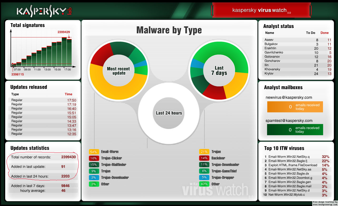Select the Regular update at 13:16
Viewport: 338px width, 206px height.
click(x=43, y=130)
